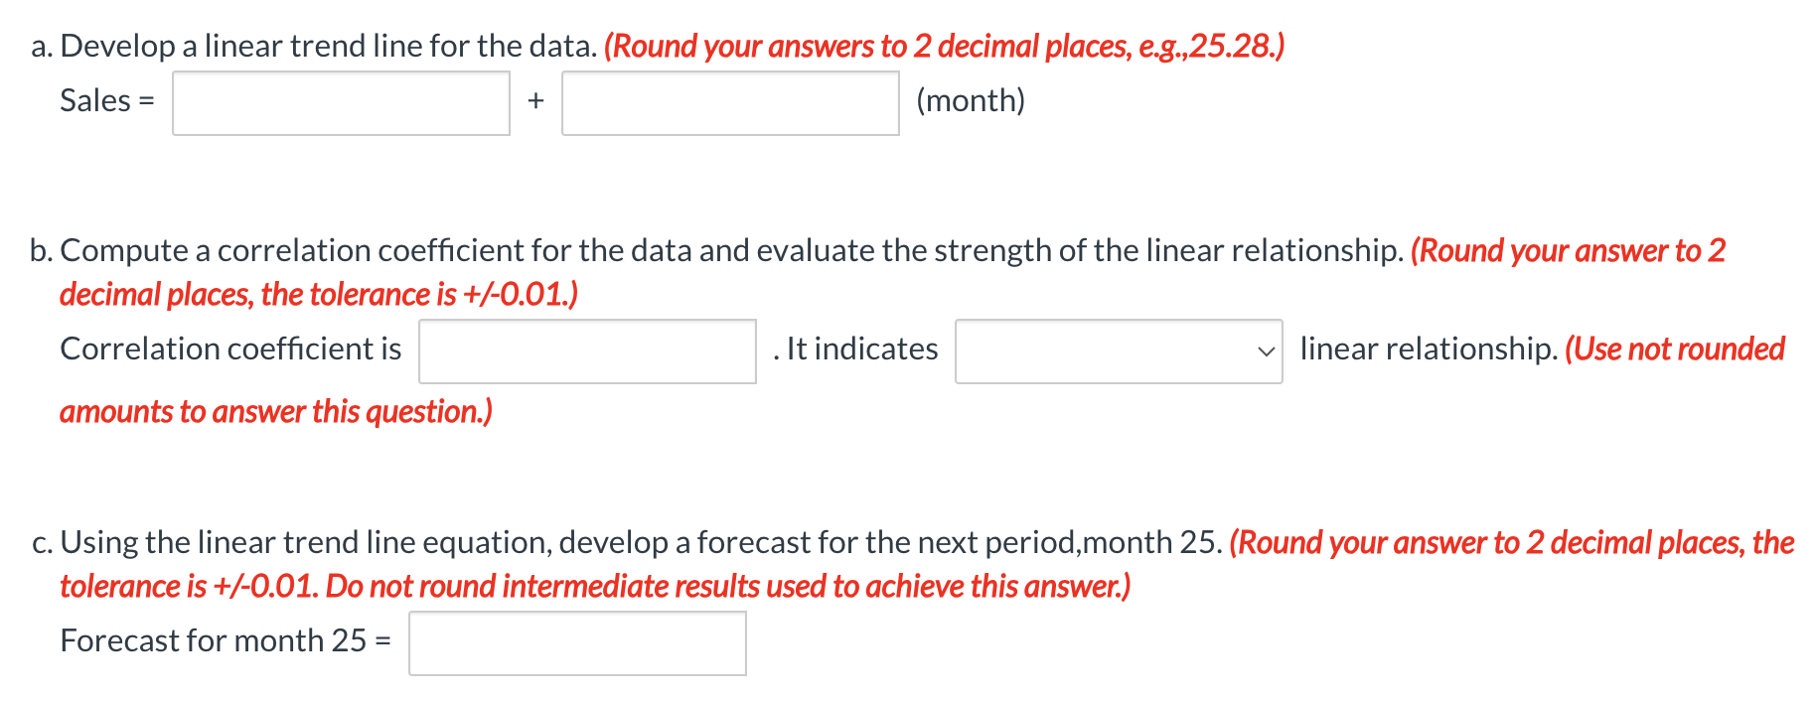Screen dimensions: 1816x701
Task: Click the "Sales =" label
Action: click(x=107, y=100)
